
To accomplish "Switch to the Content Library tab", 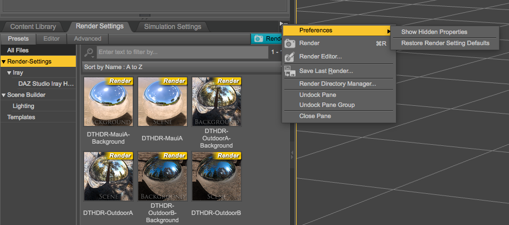I will tap(33, 26).
